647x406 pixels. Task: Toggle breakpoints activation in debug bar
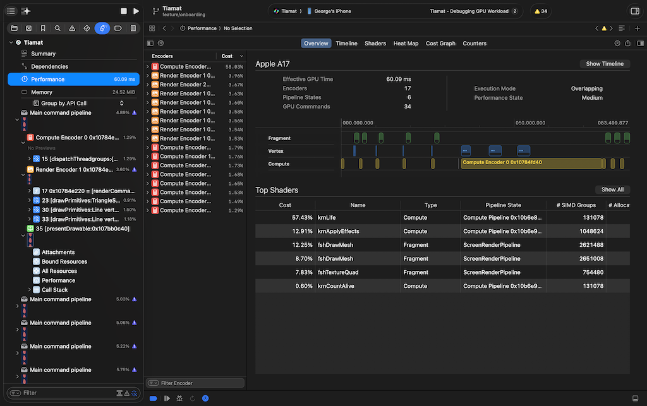click(x=154, y=398)
